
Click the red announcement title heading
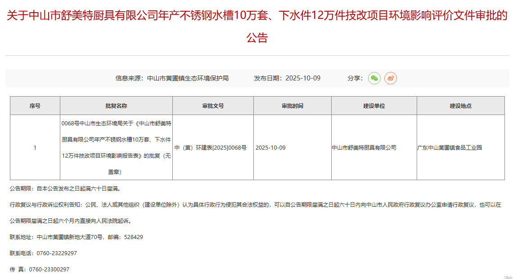coord(256,27)
